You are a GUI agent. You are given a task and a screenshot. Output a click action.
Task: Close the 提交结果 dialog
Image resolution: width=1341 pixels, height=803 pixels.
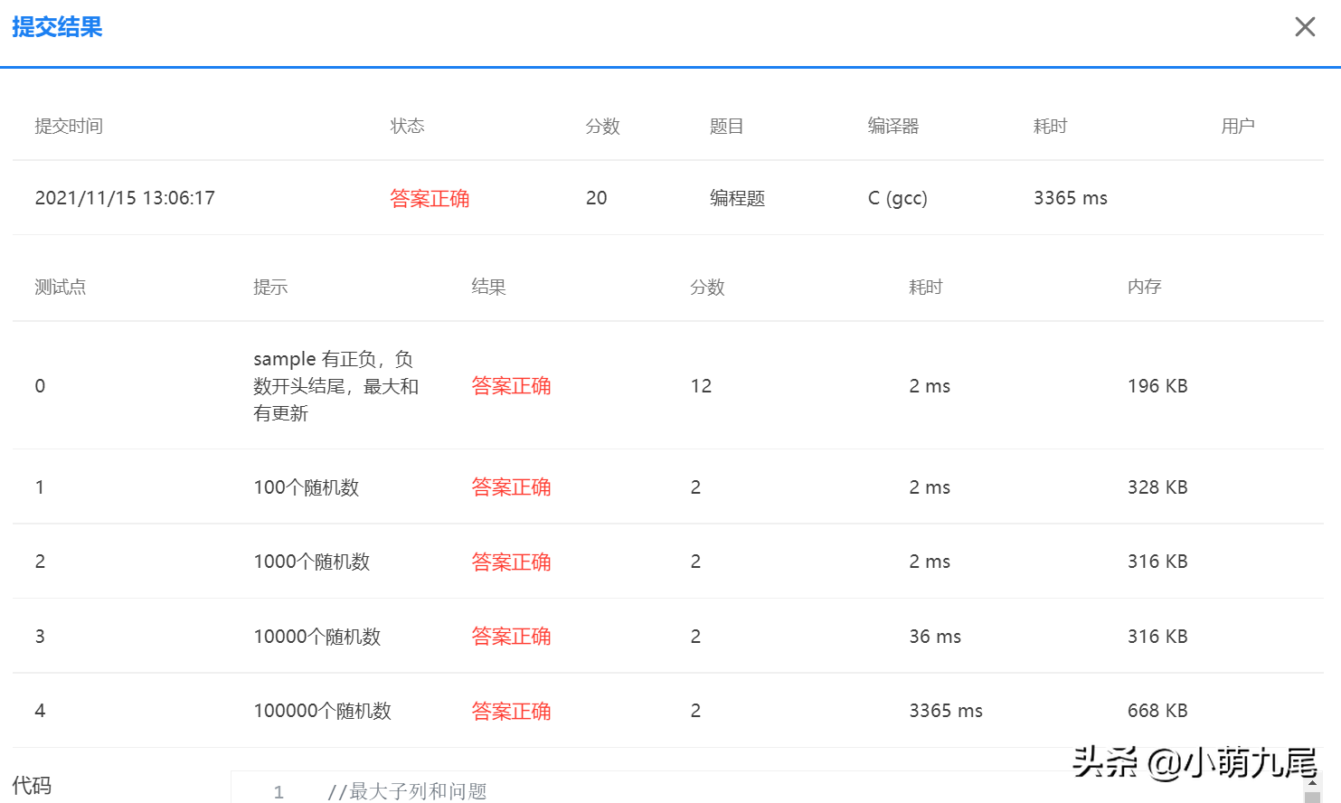point(1305,26)
